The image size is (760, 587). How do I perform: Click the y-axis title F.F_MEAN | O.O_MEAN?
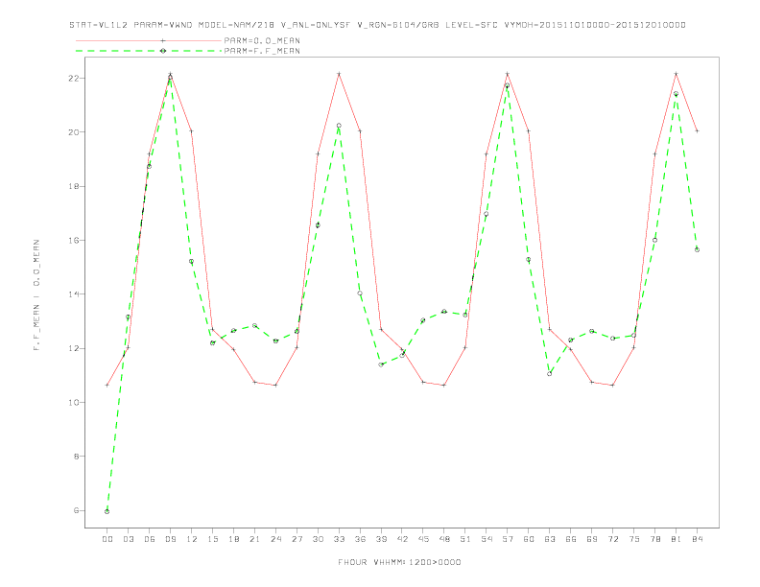coord(36,295)
